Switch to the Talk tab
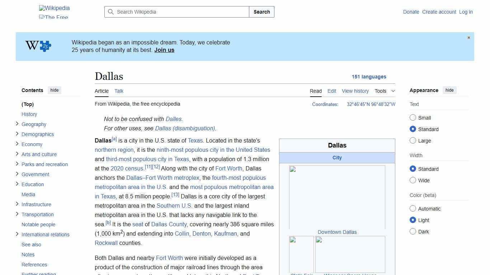 click(119, 91)
